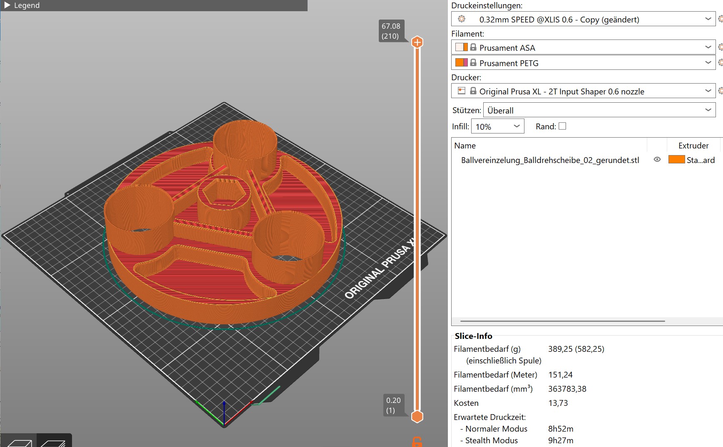
Task: Edit printer preset via gear icon
Action: click(x=721, y=91)
